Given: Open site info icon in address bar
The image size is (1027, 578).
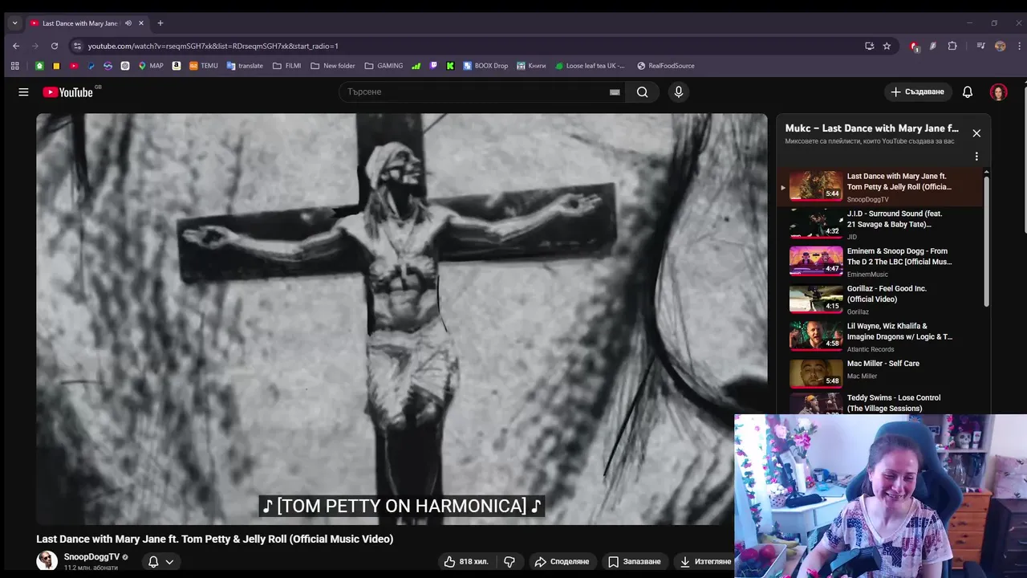Looking at the screenshot, I should [77, 46].
